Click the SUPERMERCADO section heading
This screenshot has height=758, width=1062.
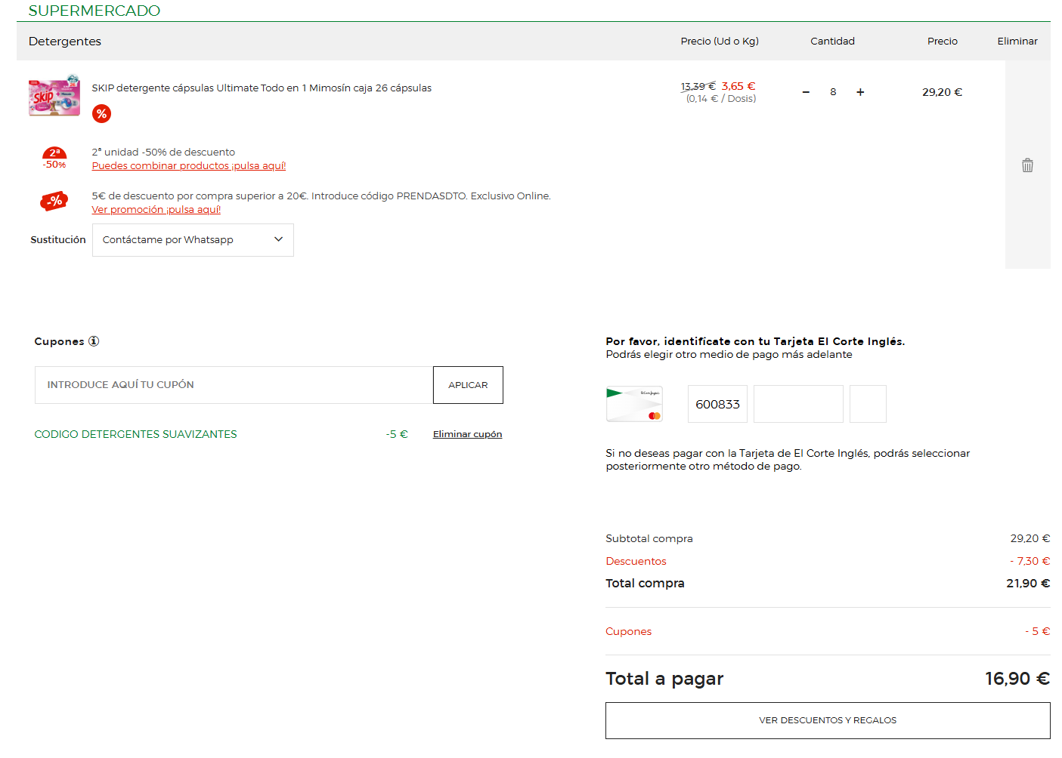point(94,11)
